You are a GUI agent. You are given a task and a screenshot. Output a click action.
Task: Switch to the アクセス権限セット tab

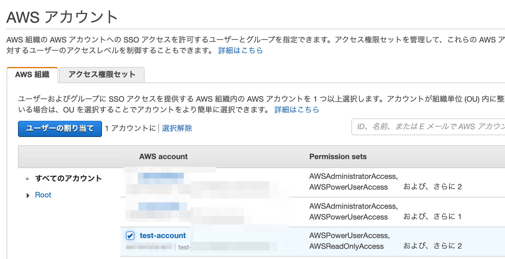click(102, 75)
